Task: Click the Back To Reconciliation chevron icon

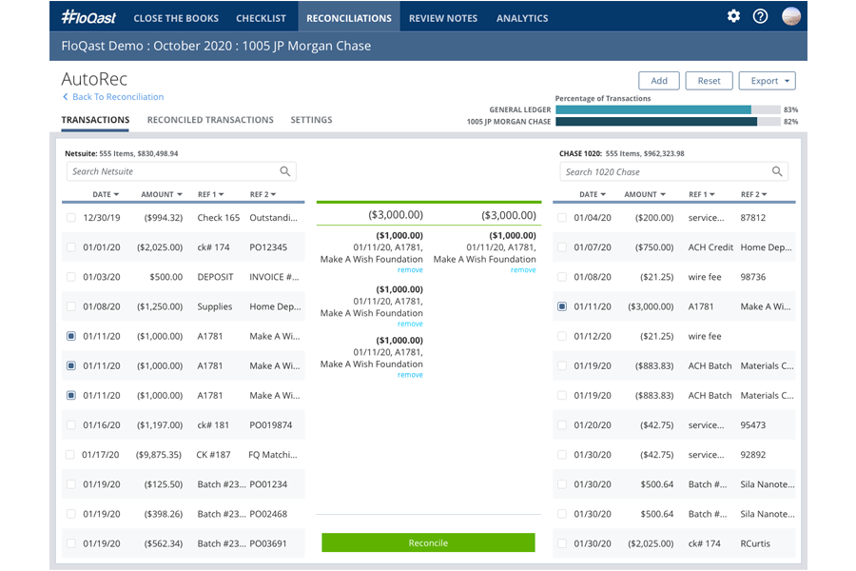Action: 66,97
